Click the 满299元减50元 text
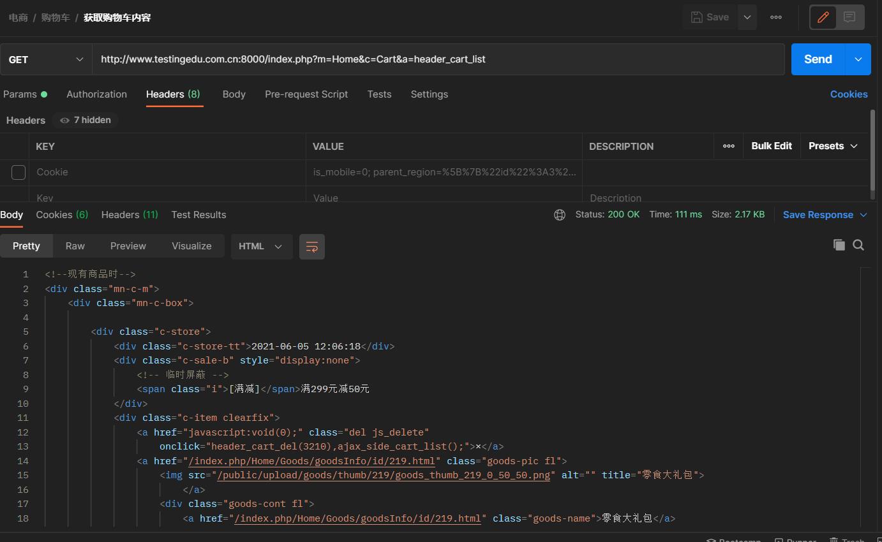Viewport: 882px width, 542px height. [x=335, y=389]
